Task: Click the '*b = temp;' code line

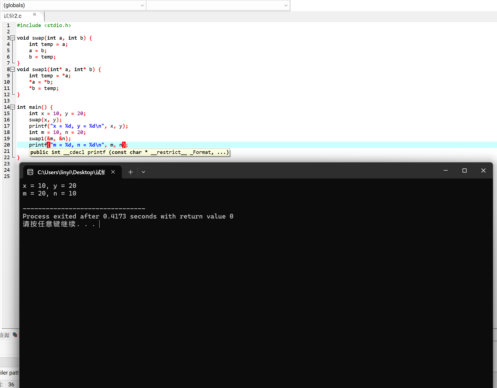Action: tap(44, 88)
